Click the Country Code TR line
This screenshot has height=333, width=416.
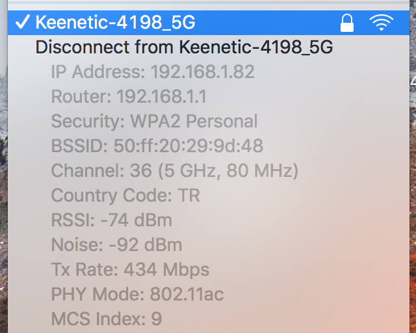pos(125,196)
